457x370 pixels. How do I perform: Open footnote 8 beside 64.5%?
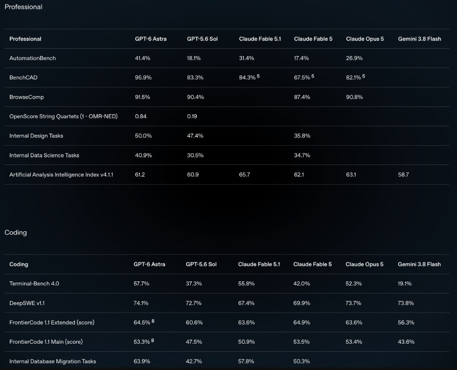[x=153, y=321]
